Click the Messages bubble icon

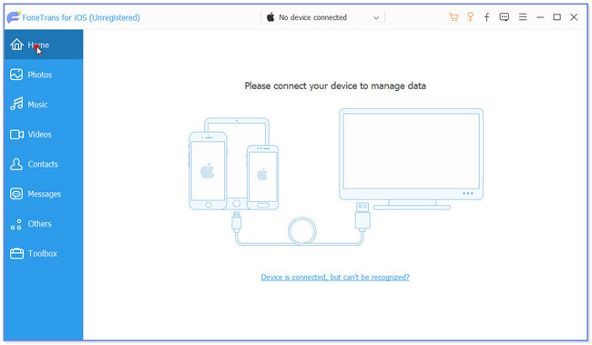[x=16, y=194]
